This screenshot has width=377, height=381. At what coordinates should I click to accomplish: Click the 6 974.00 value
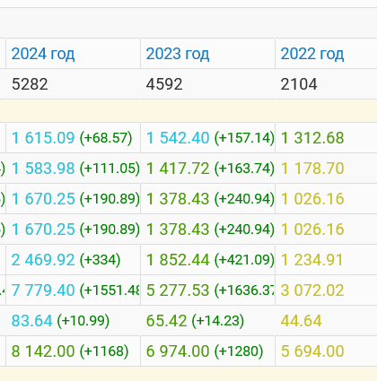pos(178,351)
